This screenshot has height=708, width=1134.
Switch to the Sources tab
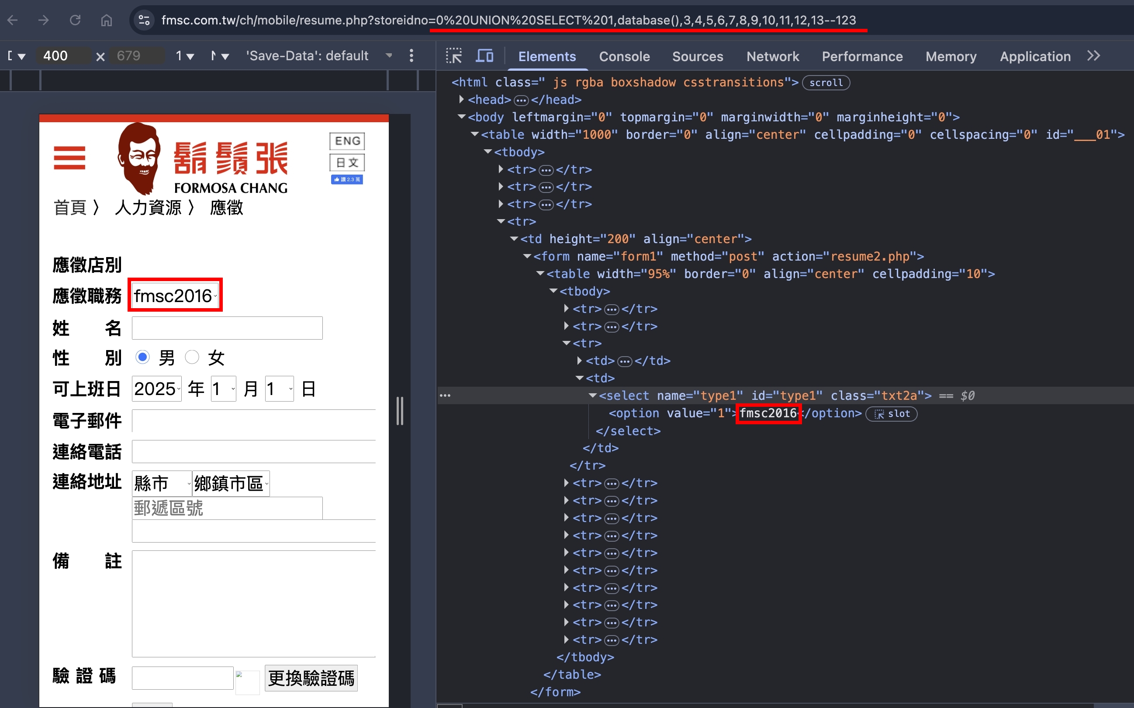tap(697, 56)
